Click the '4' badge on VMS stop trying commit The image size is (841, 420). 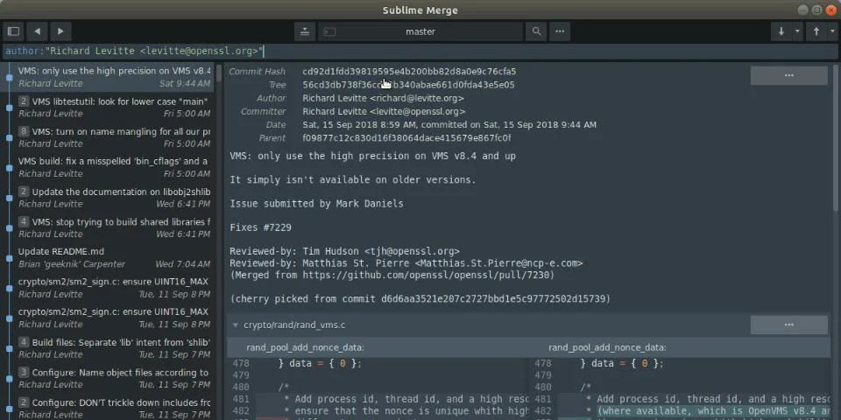pyautogui.click(x=24, y=221)
